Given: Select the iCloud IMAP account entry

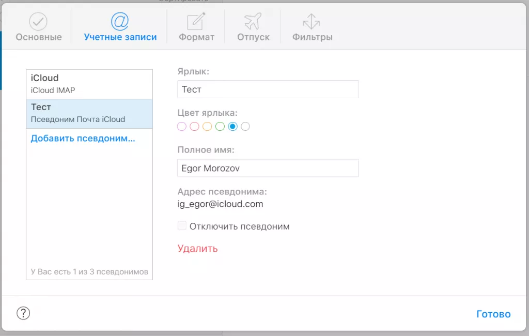Looking at the screenshot, I should [x=89, y=84].
